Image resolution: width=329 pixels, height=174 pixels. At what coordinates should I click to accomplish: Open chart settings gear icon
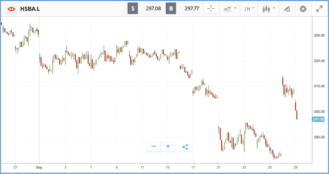pyautogui.click(x=303, y=9)
